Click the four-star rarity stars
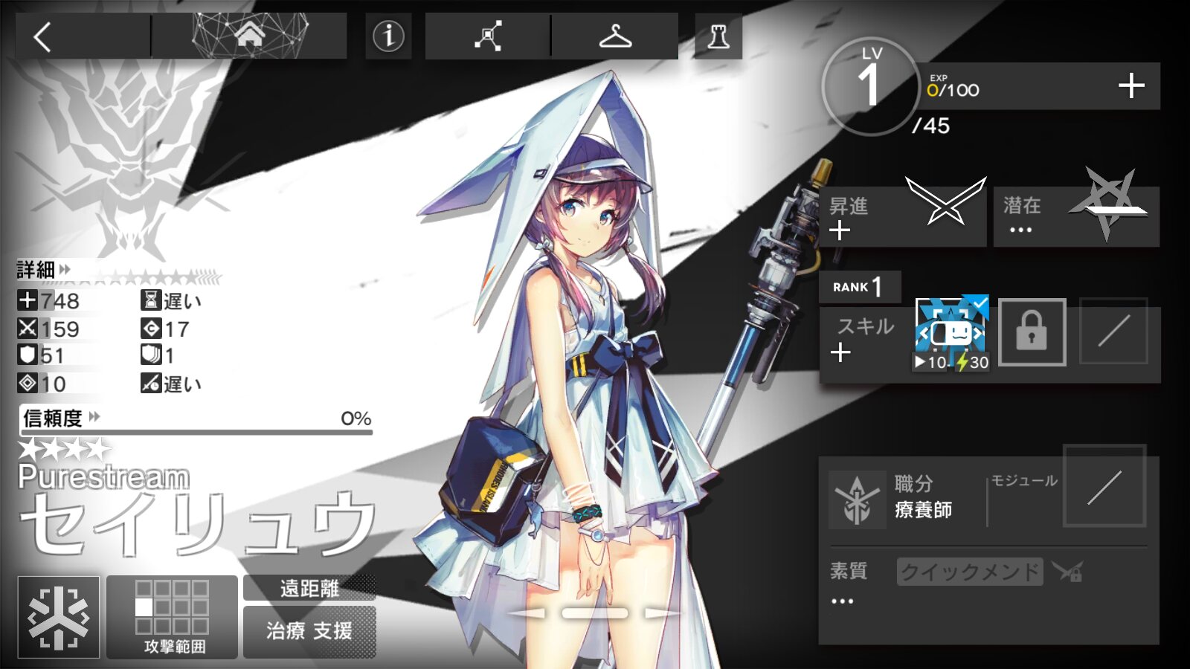Image resolution: width=1190 pixels, height=669 pixels. point(65,449)
